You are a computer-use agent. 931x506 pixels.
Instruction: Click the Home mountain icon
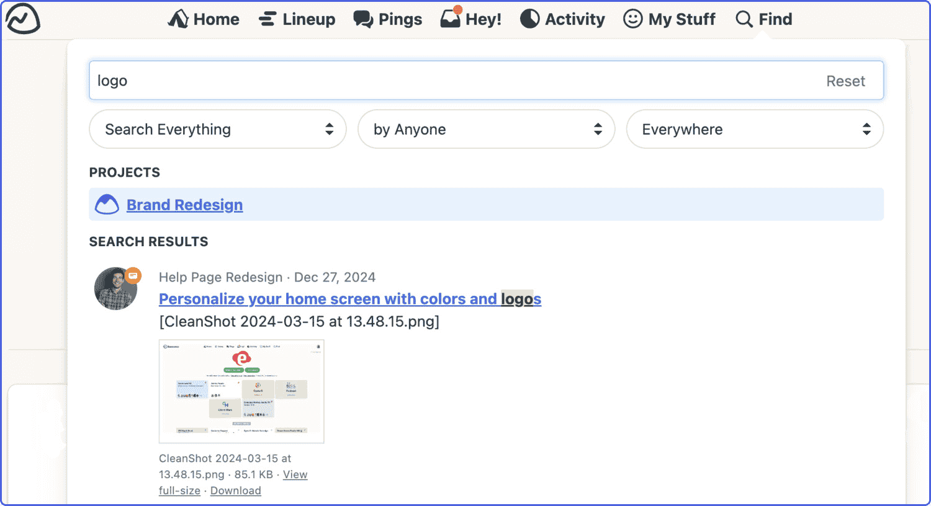pos(178,19)
